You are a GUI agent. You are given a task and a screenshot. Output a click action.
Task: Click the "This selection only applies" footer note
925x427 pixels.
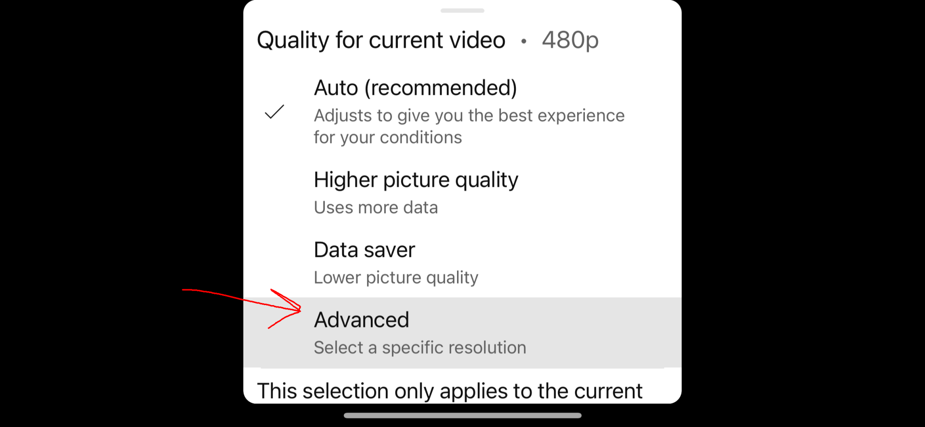point(449,391)
